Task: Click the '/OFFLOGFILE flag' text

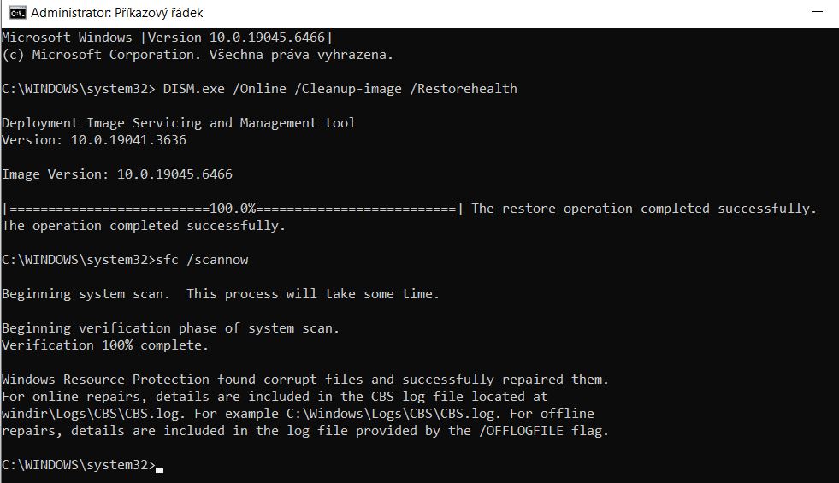Action: [x=551, y=431]
